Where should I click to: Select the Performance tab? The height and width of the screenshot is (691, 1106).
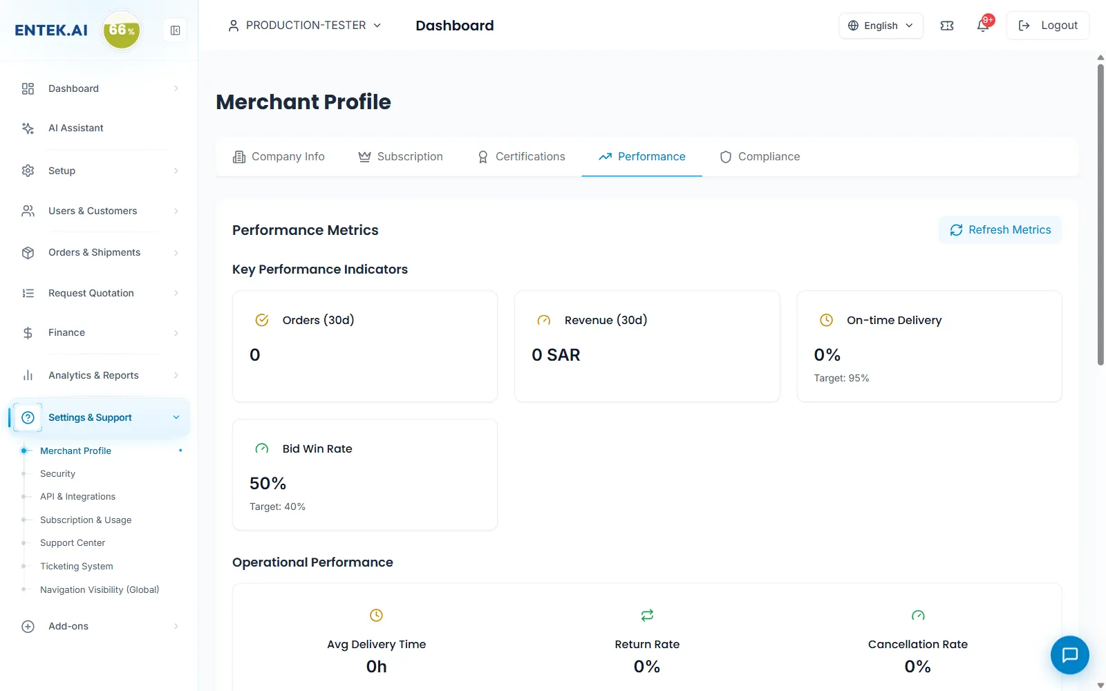coord(642,157)
